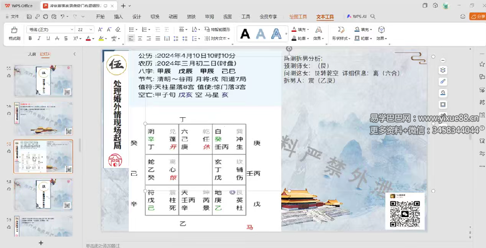Click the Save icon in quick access toolbar

(x=30, y=17)
